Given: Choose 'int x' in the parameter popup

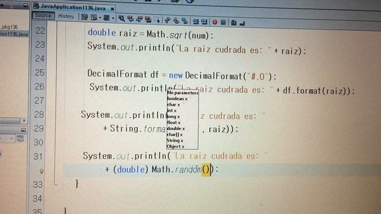Looking at the screenshot, I should [172, 111].
